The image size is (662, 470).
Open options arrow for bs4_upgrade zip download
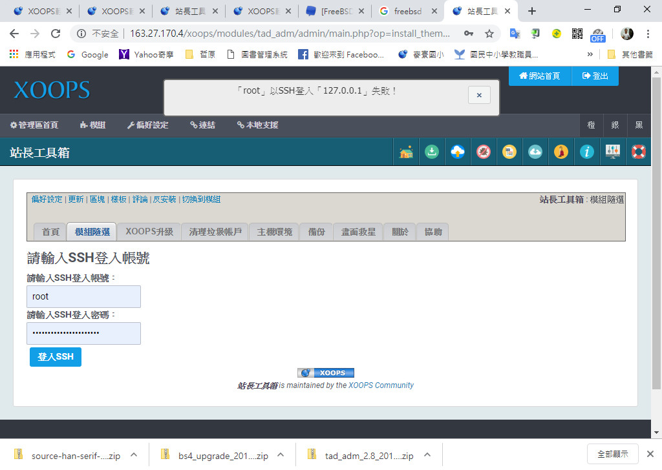pyautogui.click(x=281, y=455)
